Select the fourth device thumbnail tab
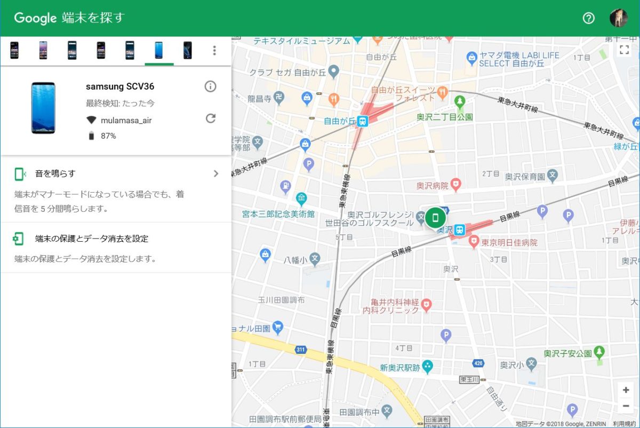 (x=101, y=50)
